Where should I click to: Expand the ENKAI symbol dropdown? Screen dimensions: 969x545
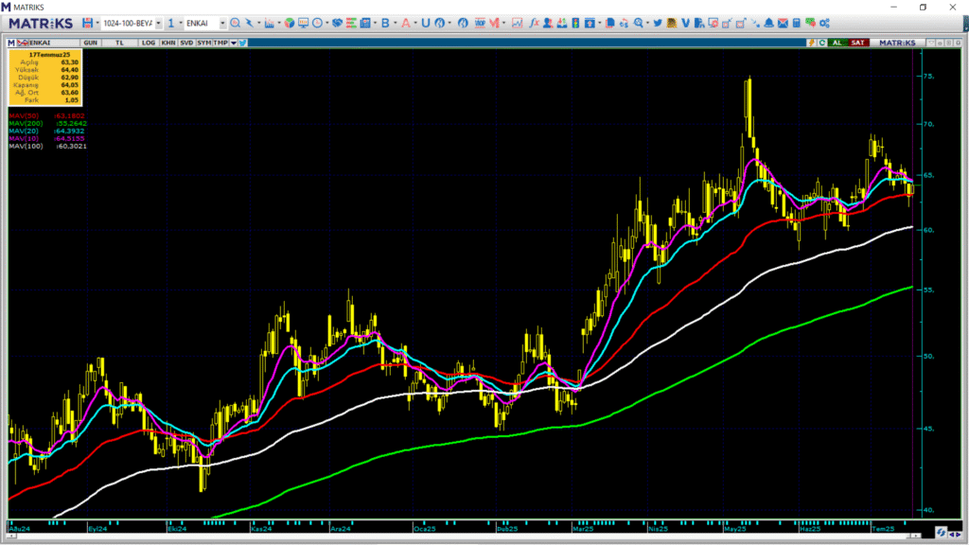pos(221,23)
